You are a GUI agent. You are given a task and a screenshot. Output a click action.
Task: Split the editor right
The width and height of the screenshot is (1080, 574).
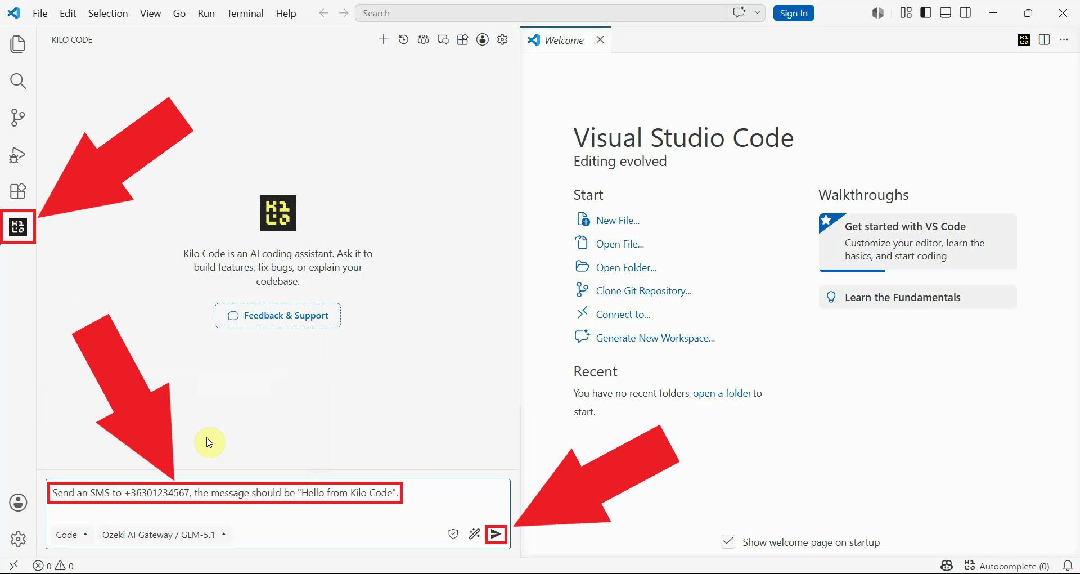coord(1045,40)
